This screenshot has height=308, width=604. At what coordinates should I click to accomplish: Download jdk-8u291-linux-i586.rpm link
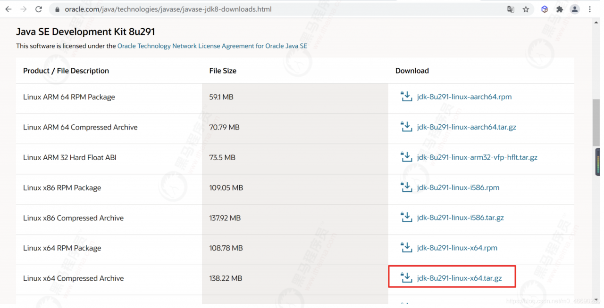458,187
